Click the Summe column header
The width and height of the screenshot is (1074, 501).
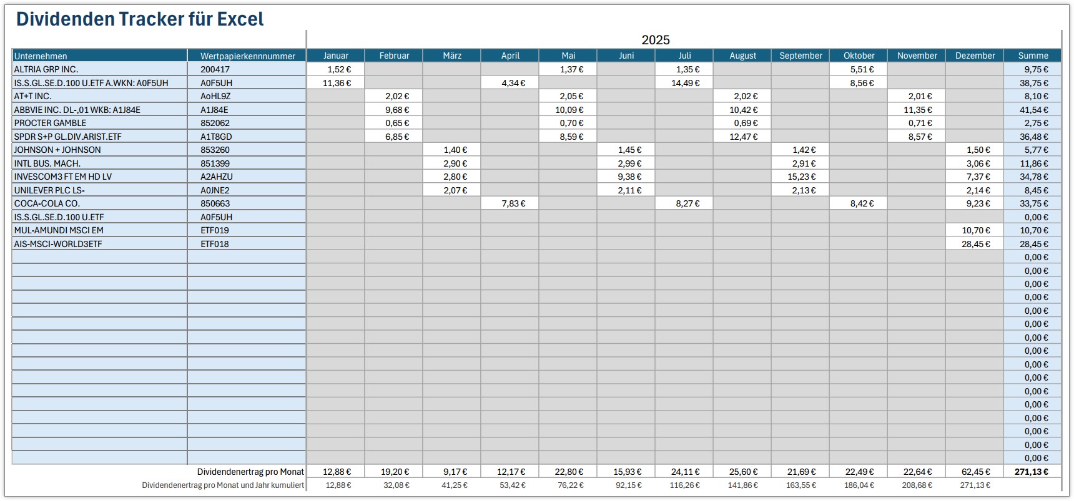[x=1033, y=56]
